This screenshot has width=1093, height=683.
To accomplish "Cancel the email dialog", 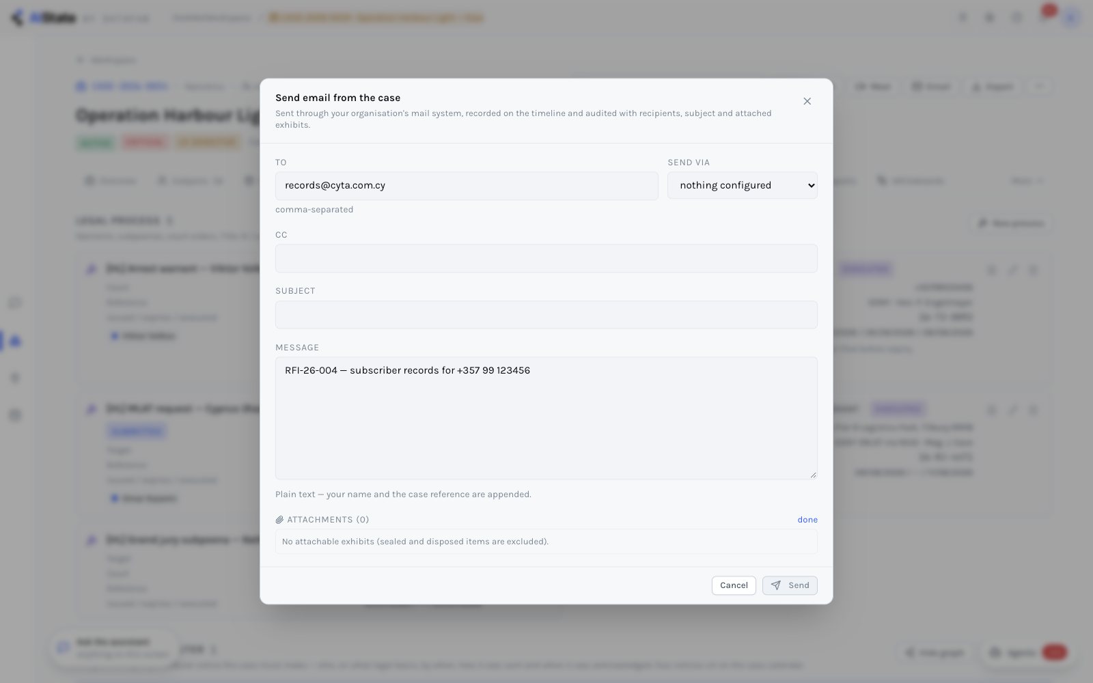I will click(x=734, y=585).
